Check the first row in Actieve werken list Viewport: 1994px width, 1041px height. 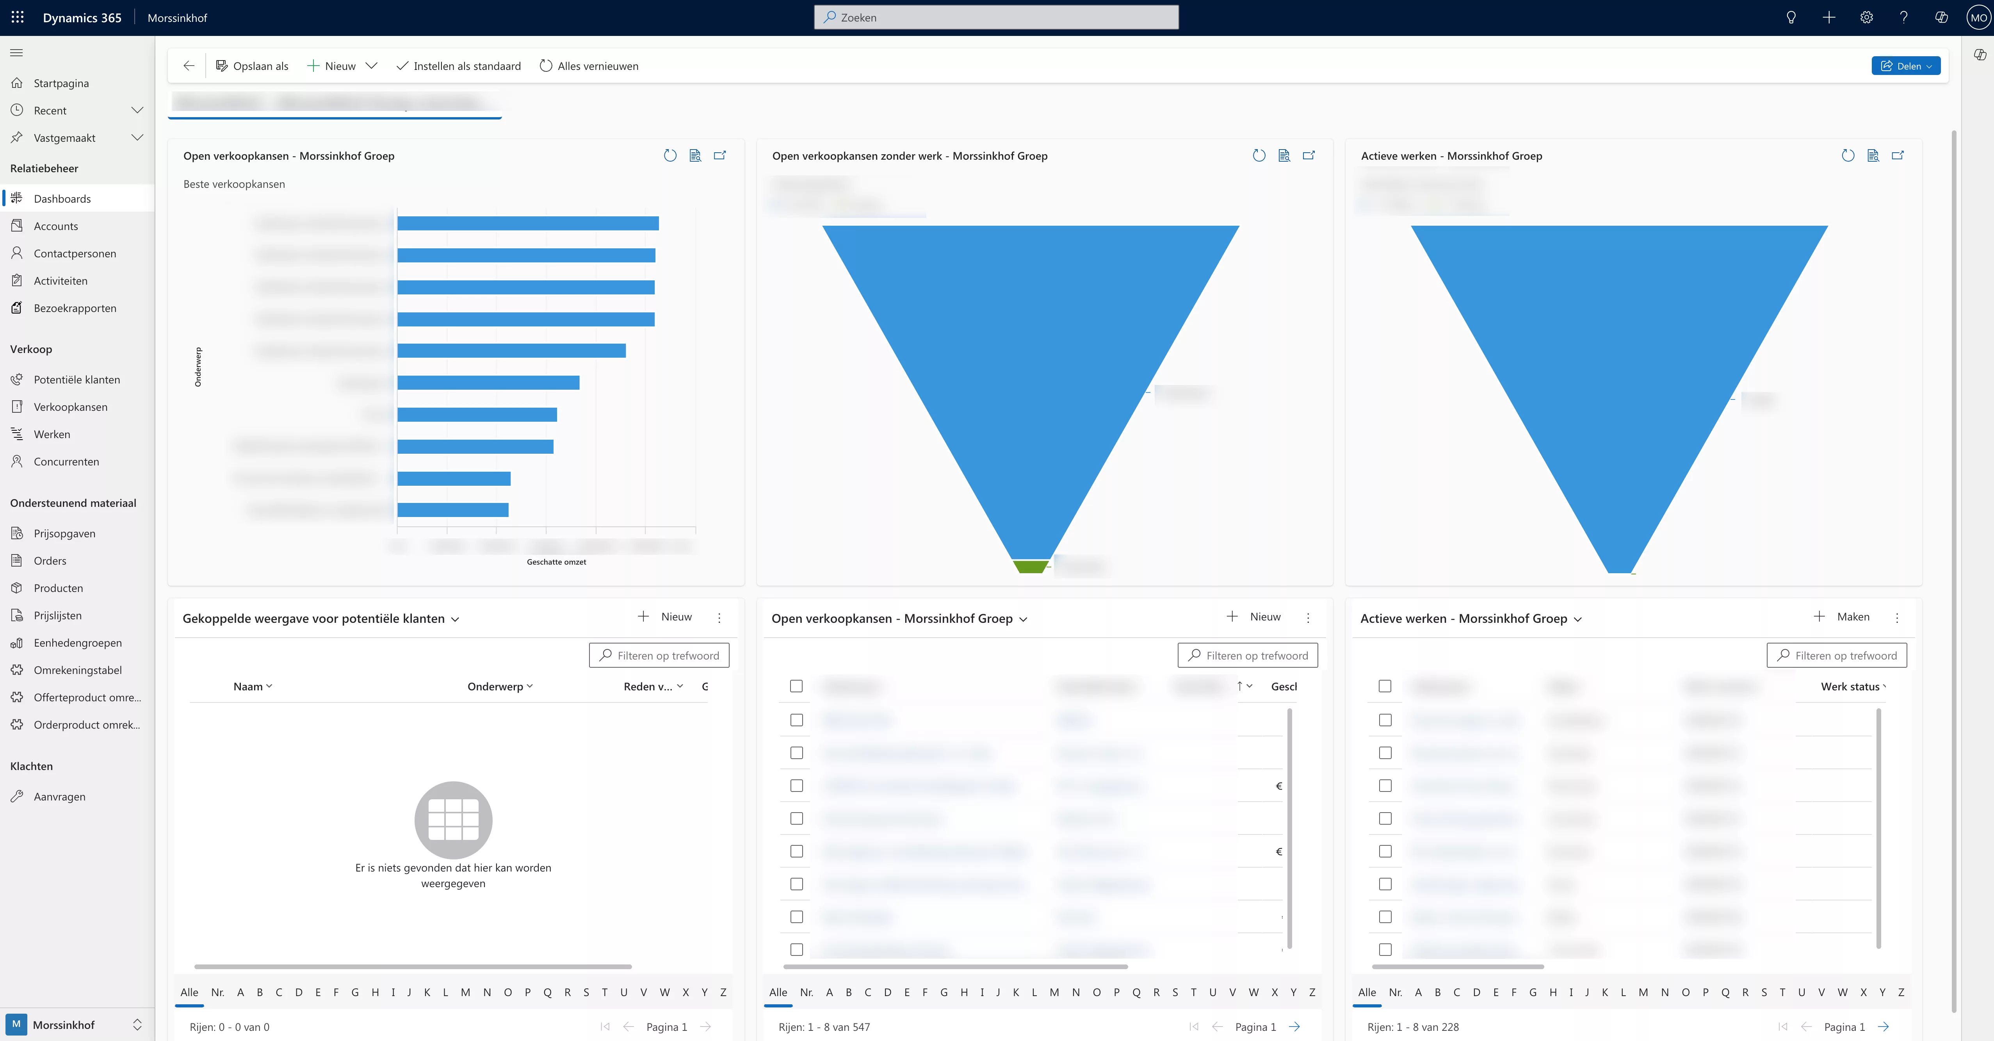(x=1385, y=720)
